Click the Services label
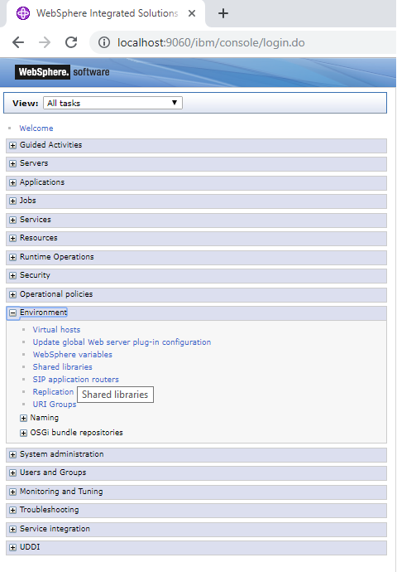 36,219
